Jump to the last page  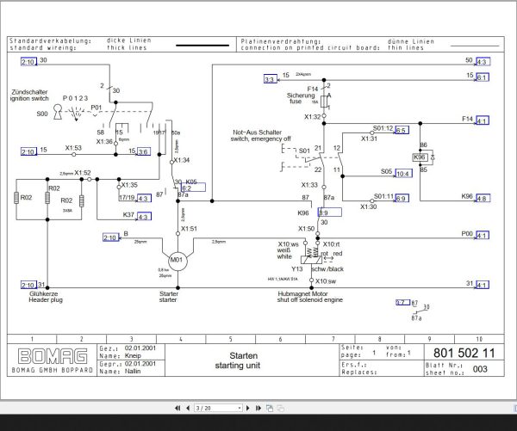click(x=258, y=408)
